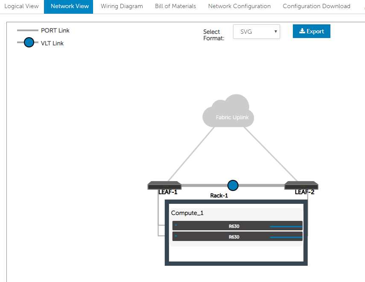Screen dimensions: 365x282
Task: Click the VLT Link legend icon
Action: pos(29,43)
